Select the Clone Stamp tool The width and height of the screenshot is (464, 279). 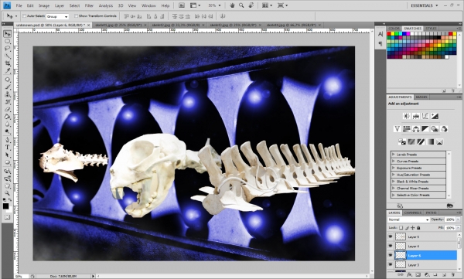click(x=8, y=94)
